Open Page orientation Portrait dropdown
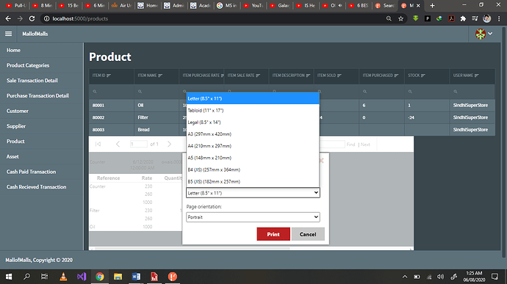 click(253, 217)
